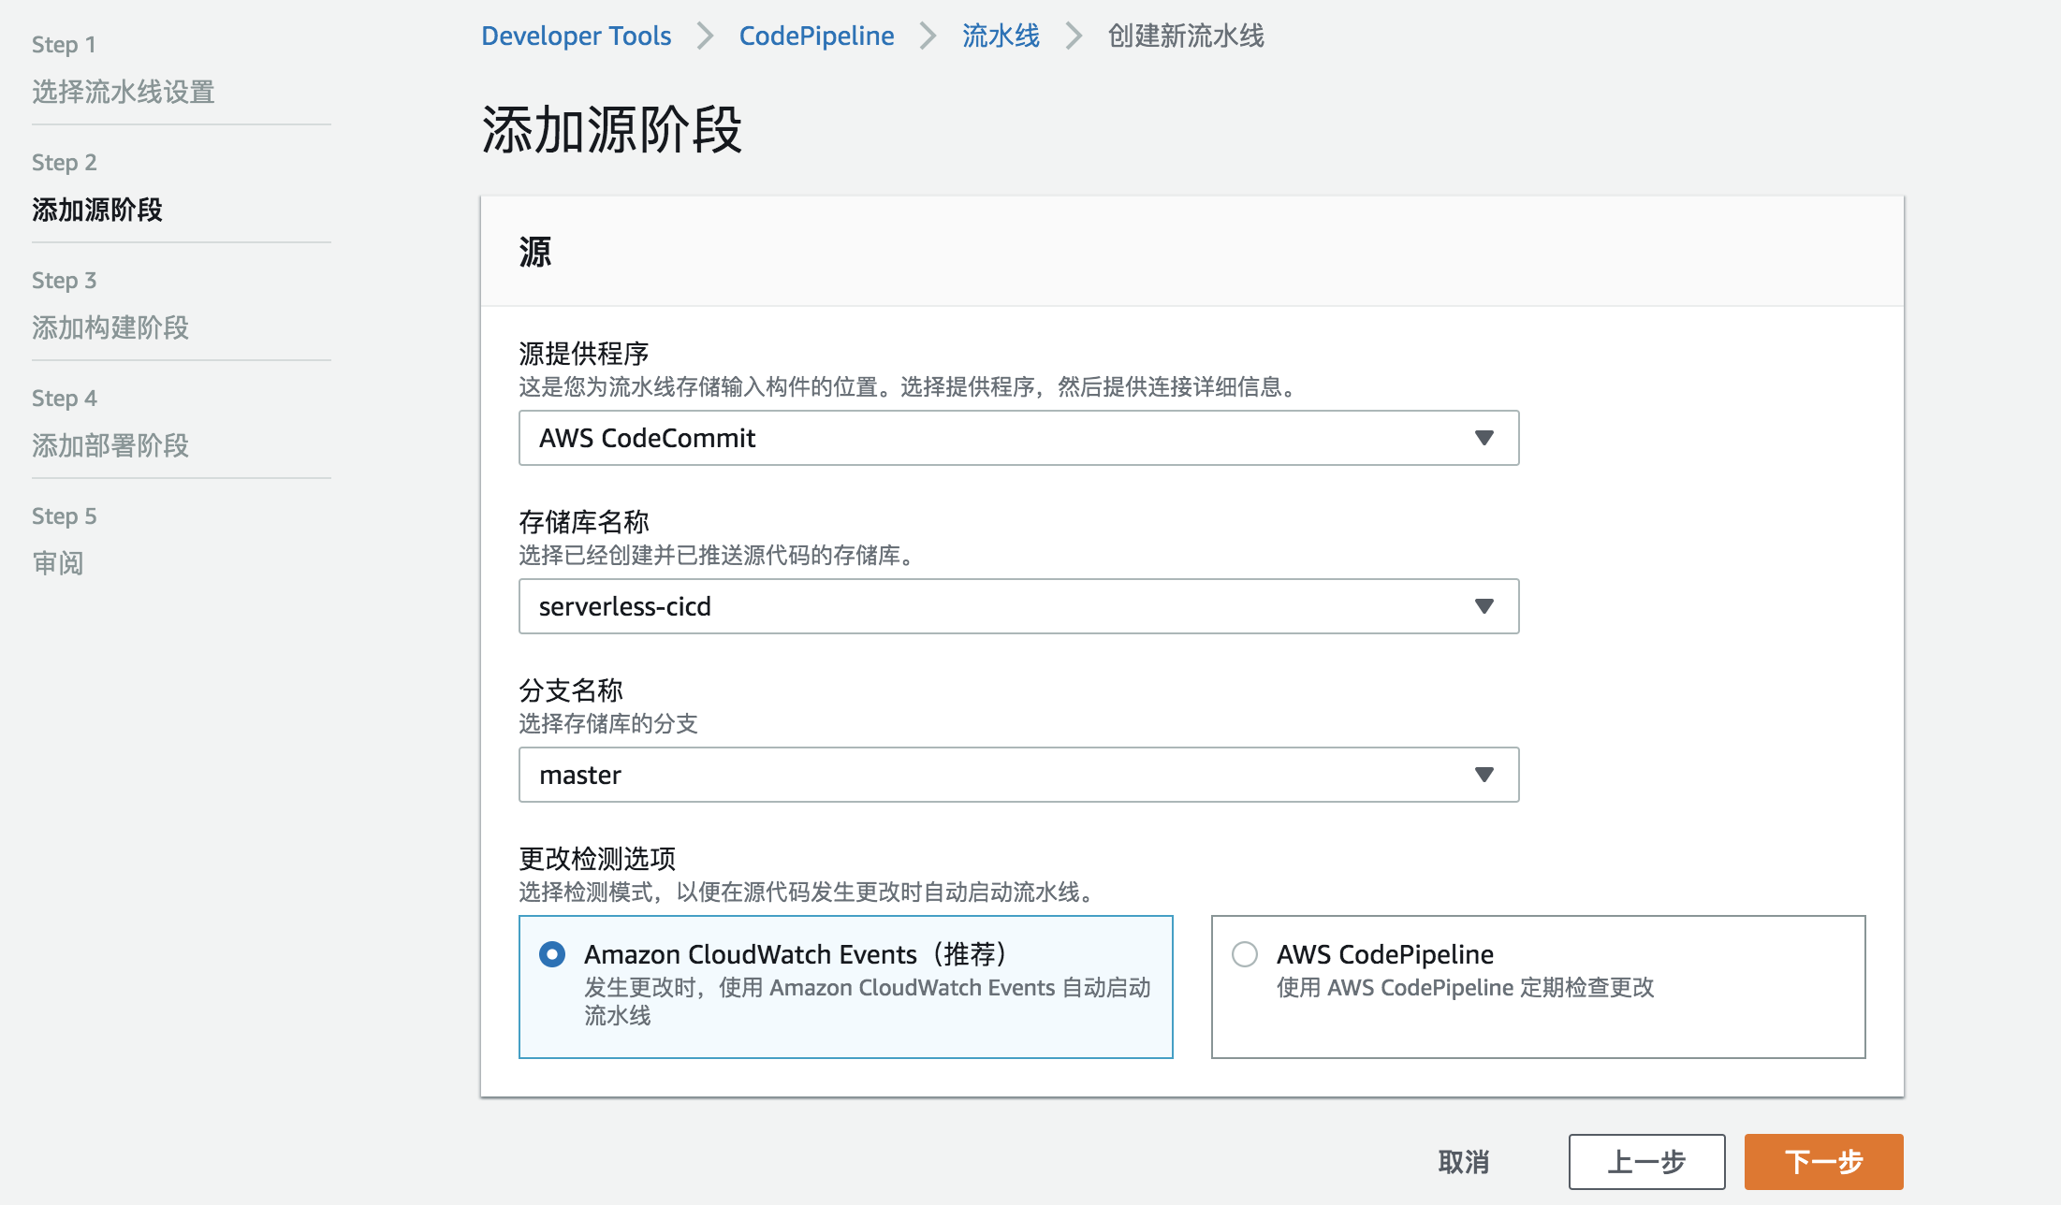Open the Developer Tools breadcrumb link
This screenshot has height=1205, width=2061.
576,36
